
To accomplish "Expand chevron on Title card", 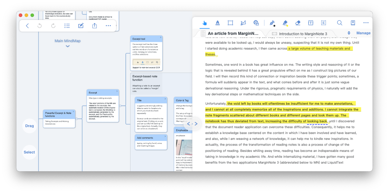I will point(165,99).
